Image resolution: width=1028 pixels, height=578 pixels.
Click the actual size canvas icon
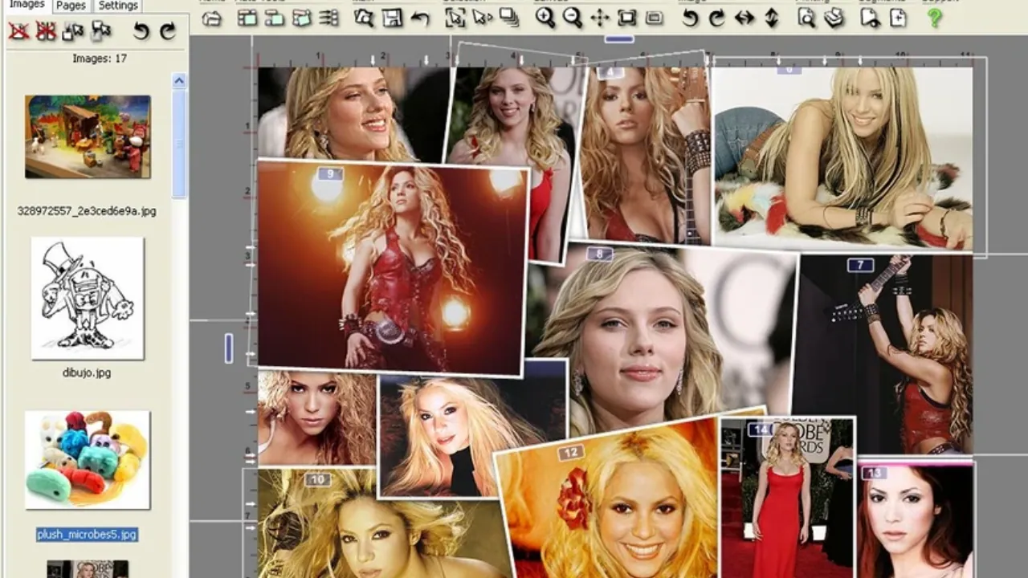(655, 18)
